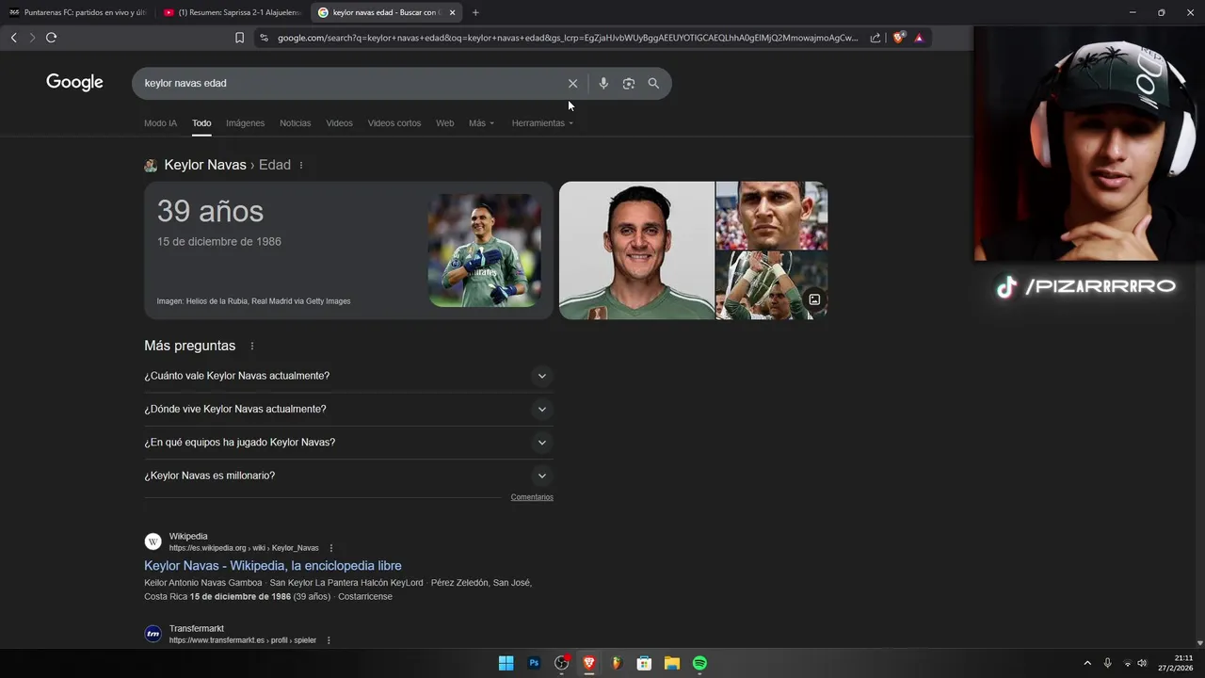Open the Más dropdown in search filters
This screenshot has height=678, width=1205.
point(481,123)
